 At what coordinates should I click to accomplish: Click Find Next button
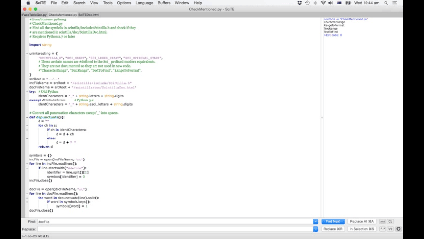pos(333,221)
